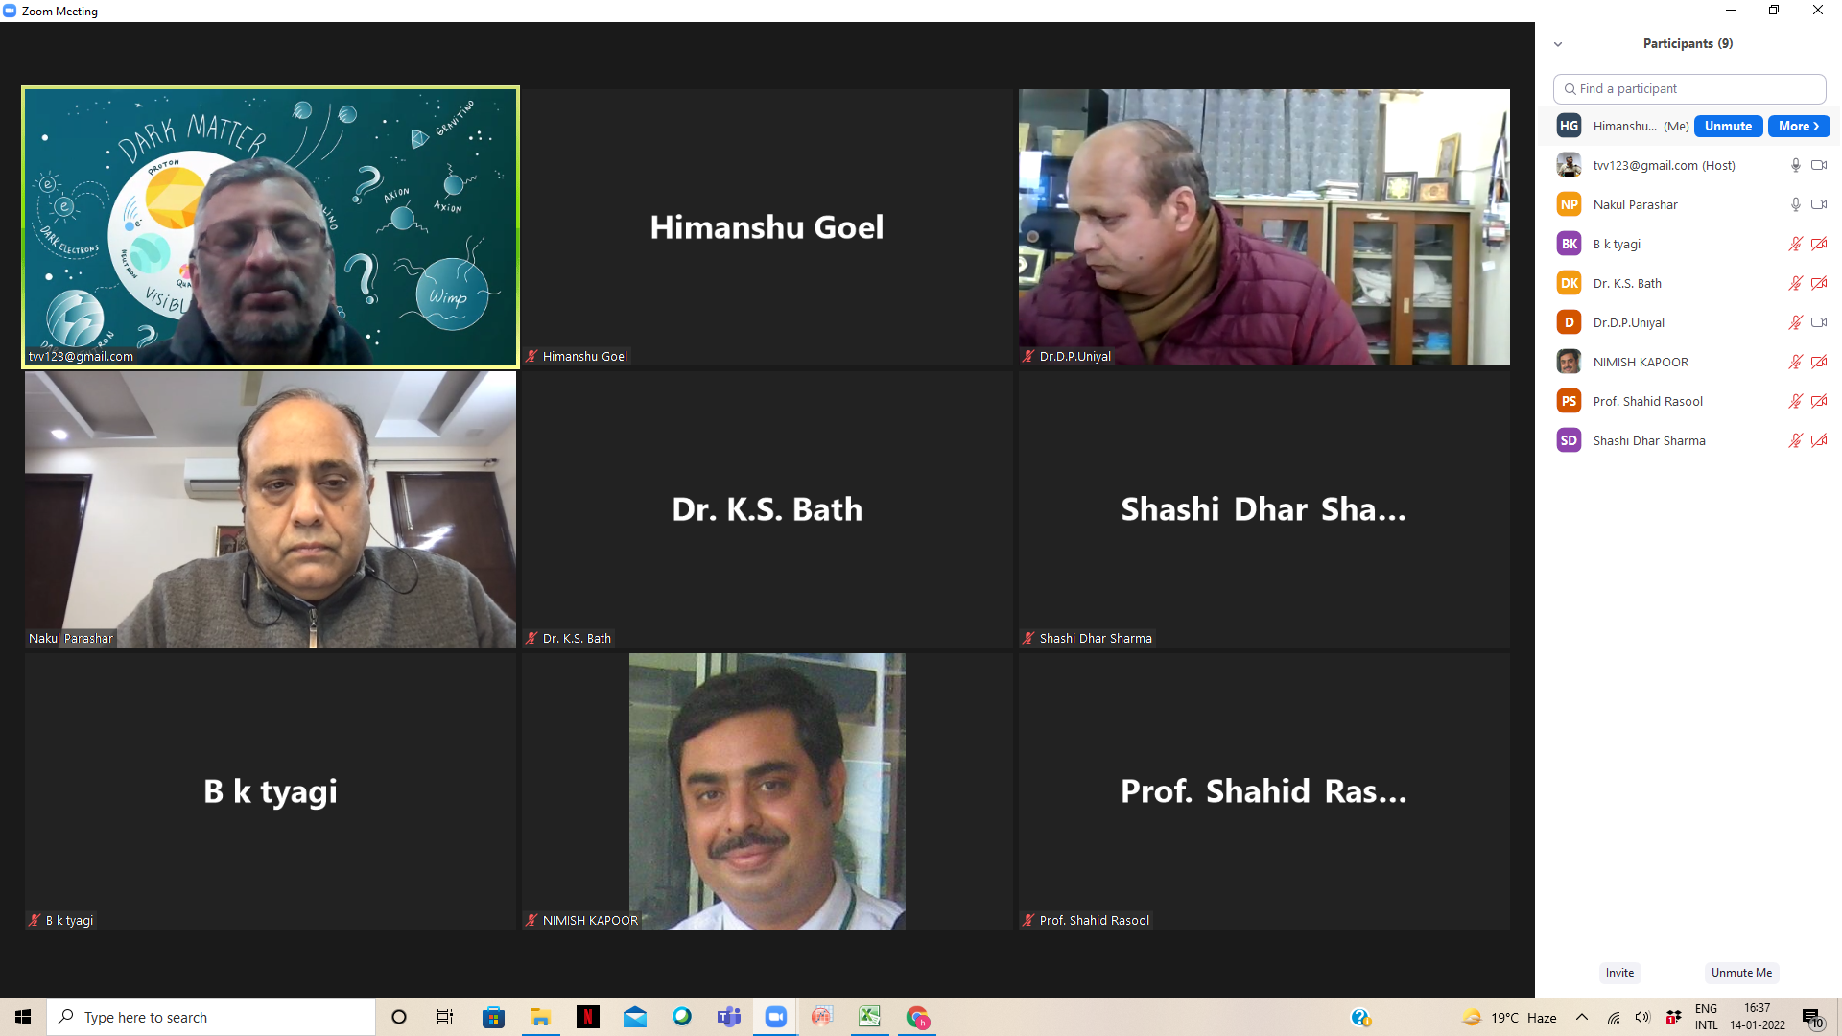1842x1036 pixels.
Task: Click B k tyagi's muted microphone icon
Action: (1795, 244)
